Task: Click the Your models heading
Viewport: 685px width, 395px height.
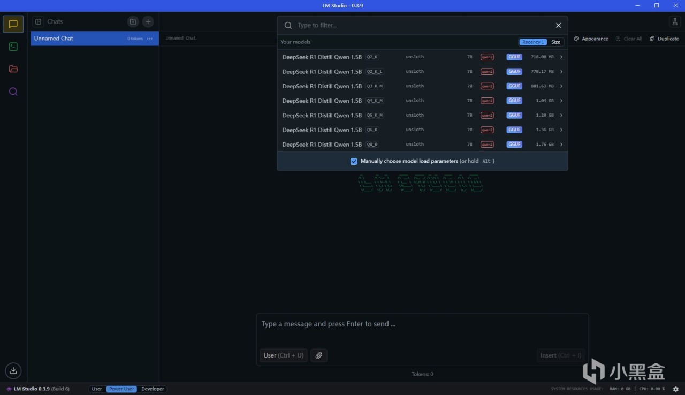Action: [x=295, y=42]
